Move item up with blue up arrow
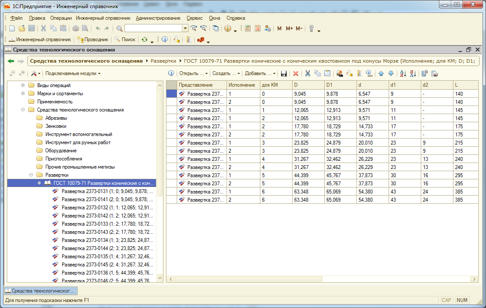The image size is (486, 308). (381, 73)
